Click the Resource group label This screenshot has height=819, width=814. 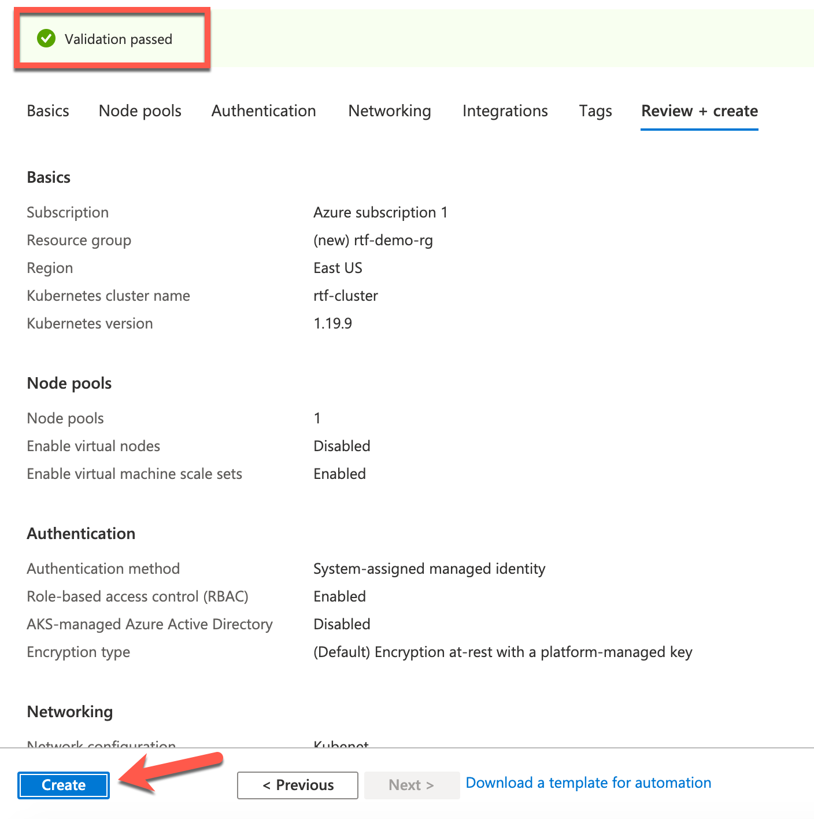tap(79, 240)
